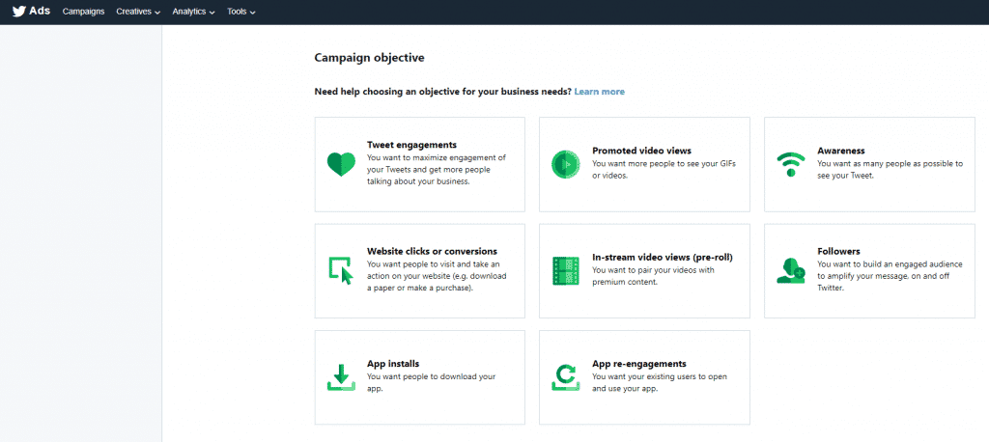Select the Website clicks or conversions title

[x=432, y=251]
